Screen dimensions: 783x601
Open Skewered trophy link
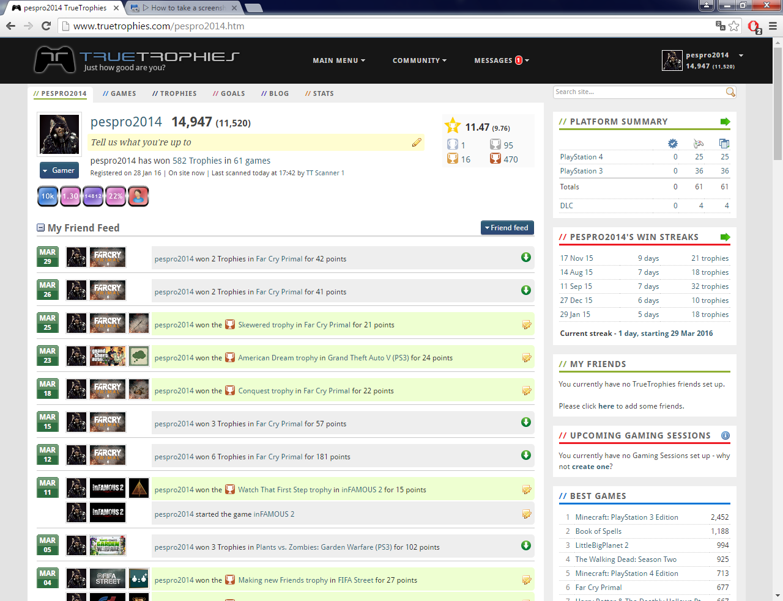click(x=266, y=325)
